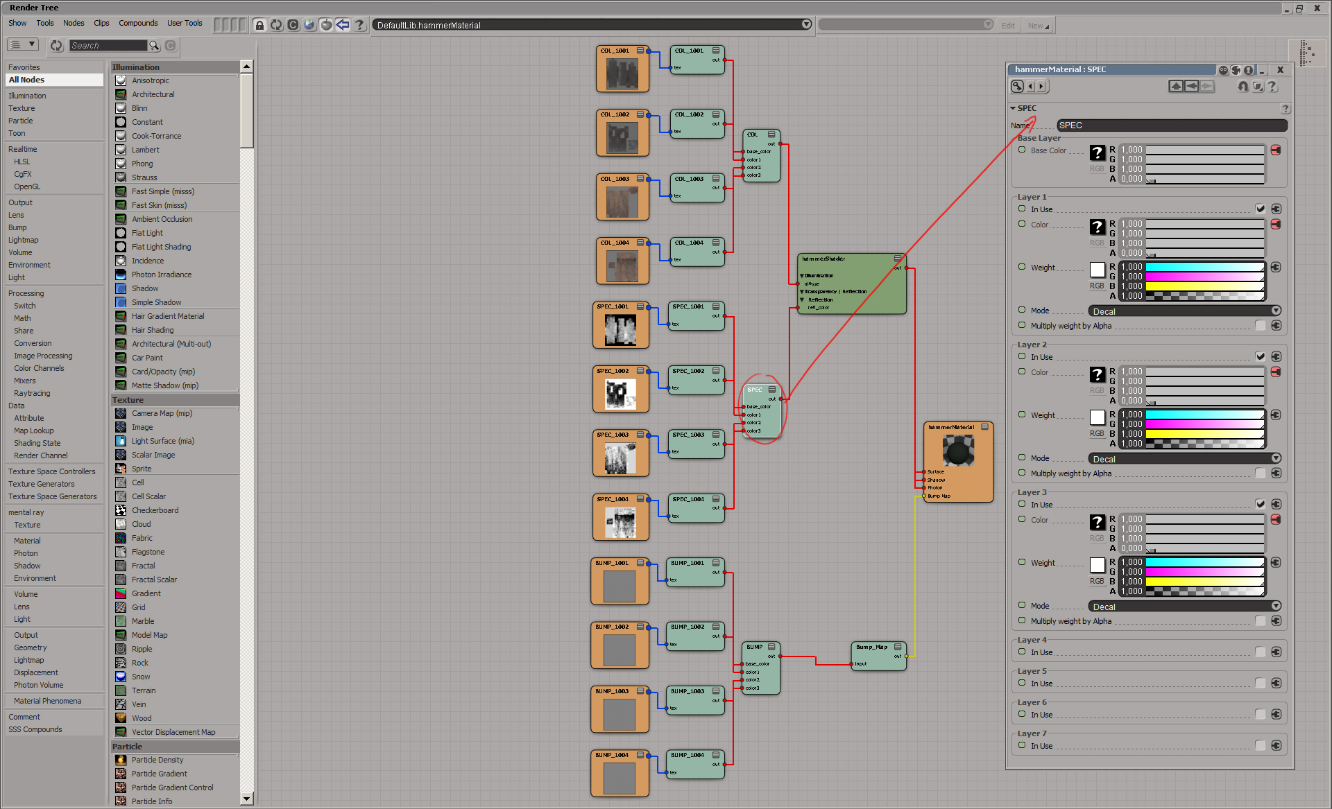Viewport: 1332px width, 809px height.
Task: Open Layer 2 Mode Decal dropdown
Action: [1184, 459]
